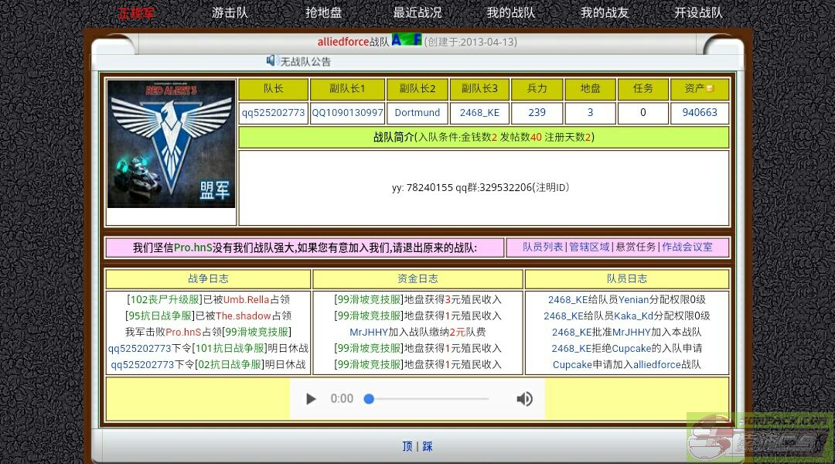Mute the audio player volume icon
The height and width of the screenshot is (464, 835).
(524, 399)
